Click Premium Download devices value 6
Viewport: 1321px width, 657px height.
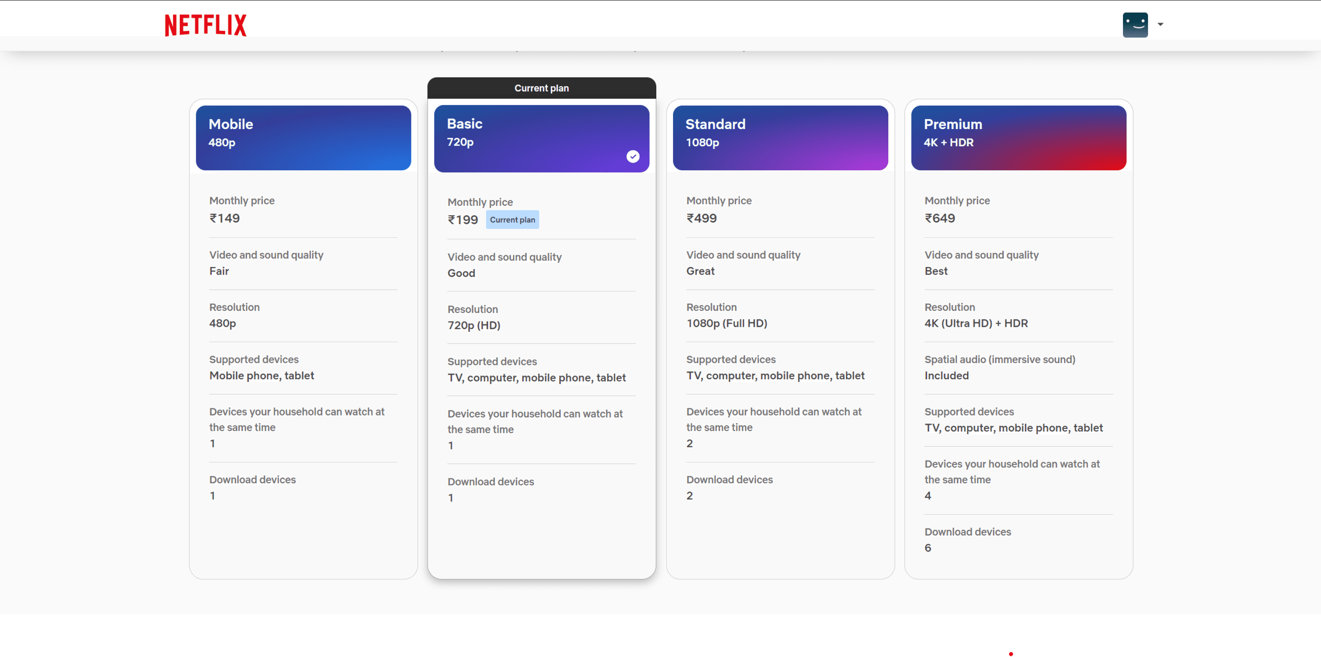tap(928, 548)
